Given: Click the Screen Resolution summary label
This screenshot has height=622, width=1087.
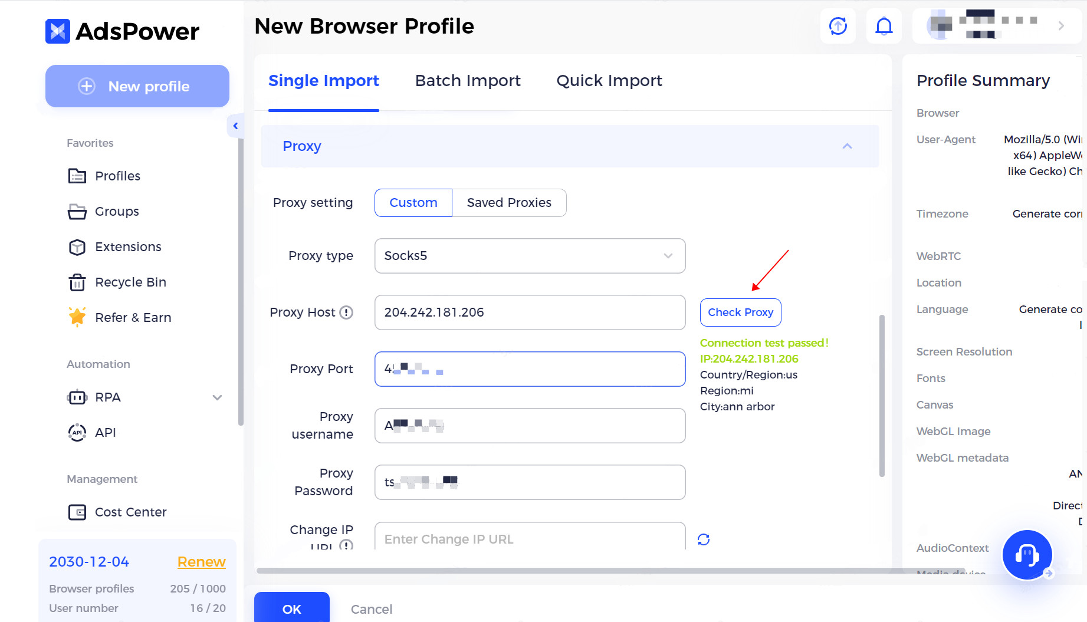Looking at the screenshot, I should click(x=964, y=352).
